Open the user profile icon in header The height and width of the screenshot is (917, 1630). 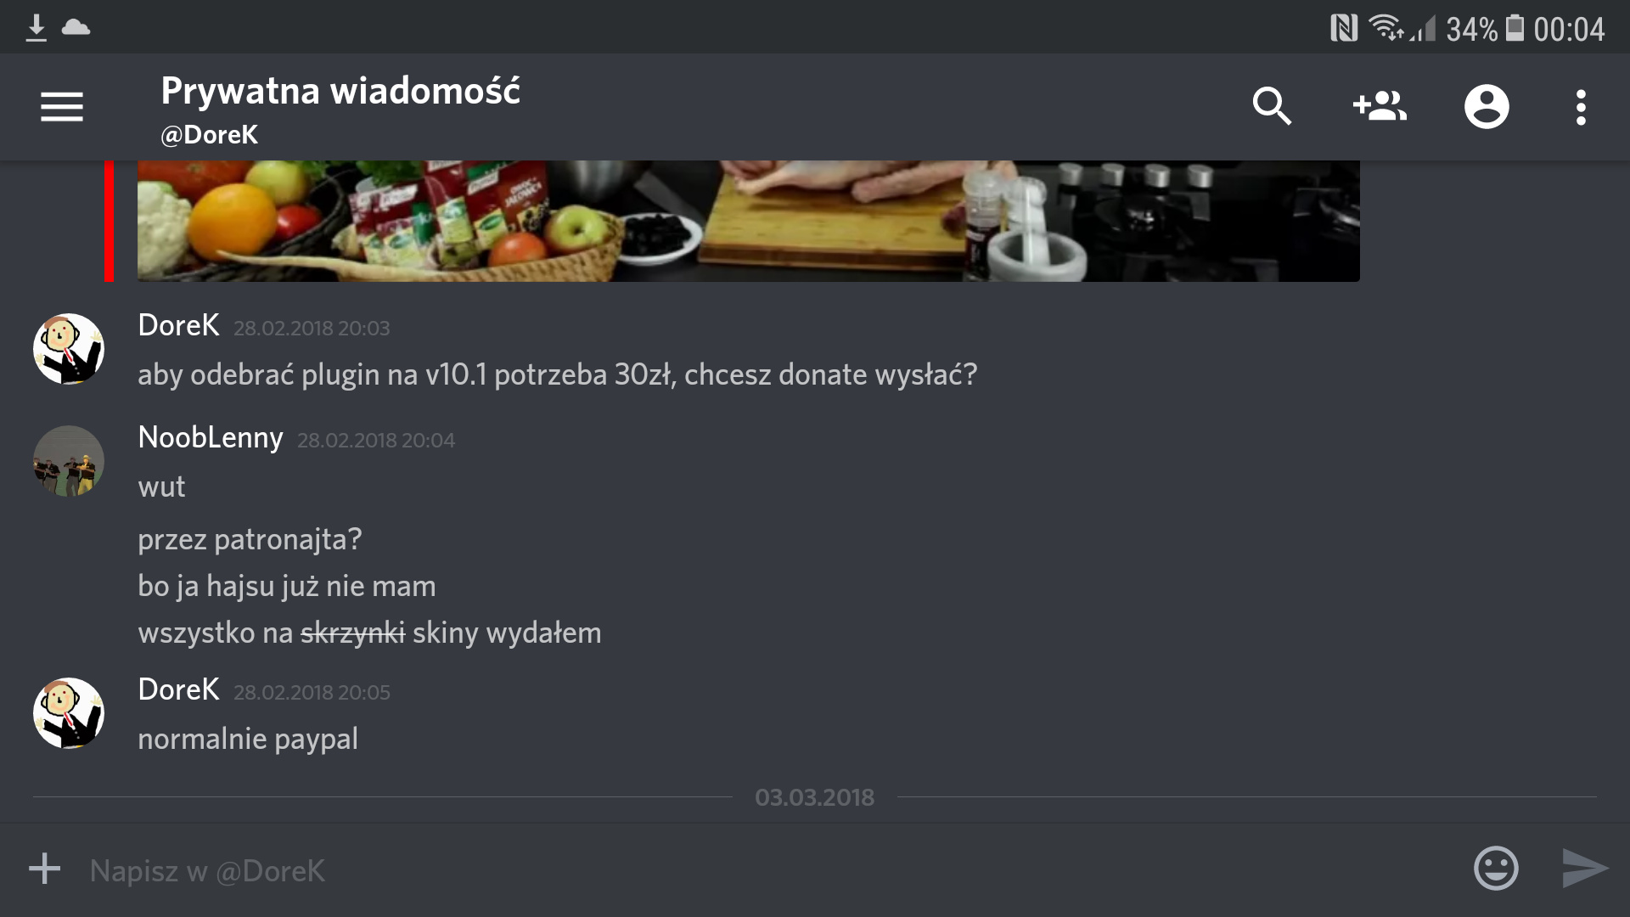(x=1487, y=107)
